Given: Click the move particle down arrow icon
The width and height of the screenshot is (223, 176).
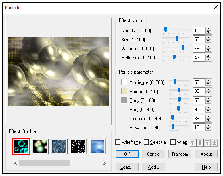Looking at the screenshot, I should coord(200,143).
